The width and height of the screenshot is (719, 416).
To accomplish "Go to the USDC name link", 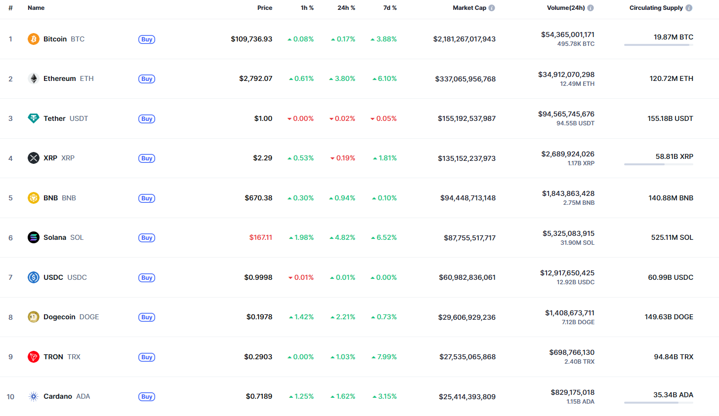I will [x=65, y=277].
